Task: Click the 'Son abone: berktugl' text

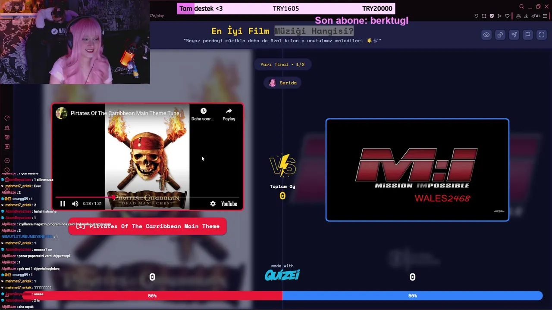Action: [x=361, y=20]
